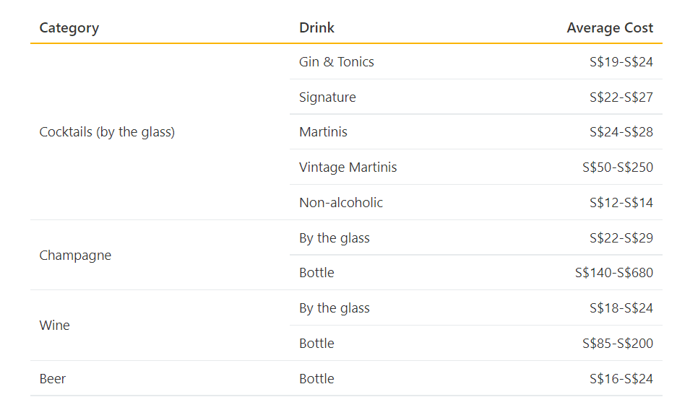Click the Drink column header
The height and width of the screenshot is (410, 677).
pos(316,27)
